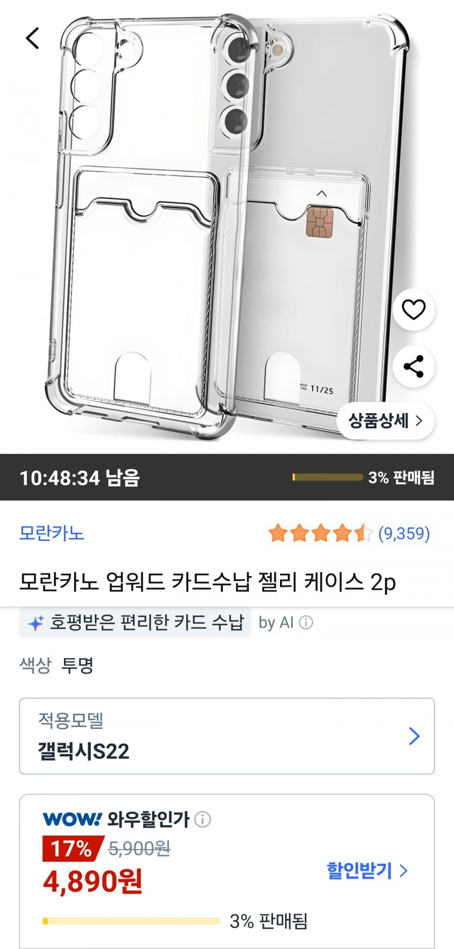Open the 9,359 reviews count
Image resolution: width=454 pixels, height=949 pixels.
click(x=404, y=533)
